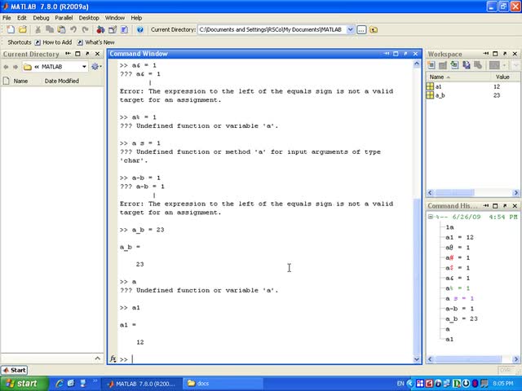Click MATLAB 7.8.0 taskbar button
This screenshot has height=391, width=522.
[x=142, y=384]
